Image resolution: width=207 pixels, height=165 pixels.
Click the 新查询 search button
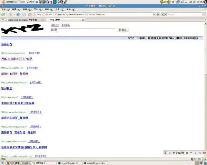click(122, 30)
